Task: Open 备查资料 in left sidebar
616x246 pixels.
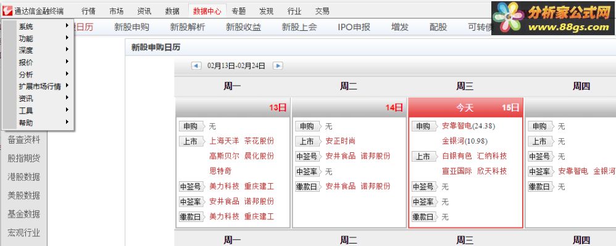Action: (x=23, y=140)
